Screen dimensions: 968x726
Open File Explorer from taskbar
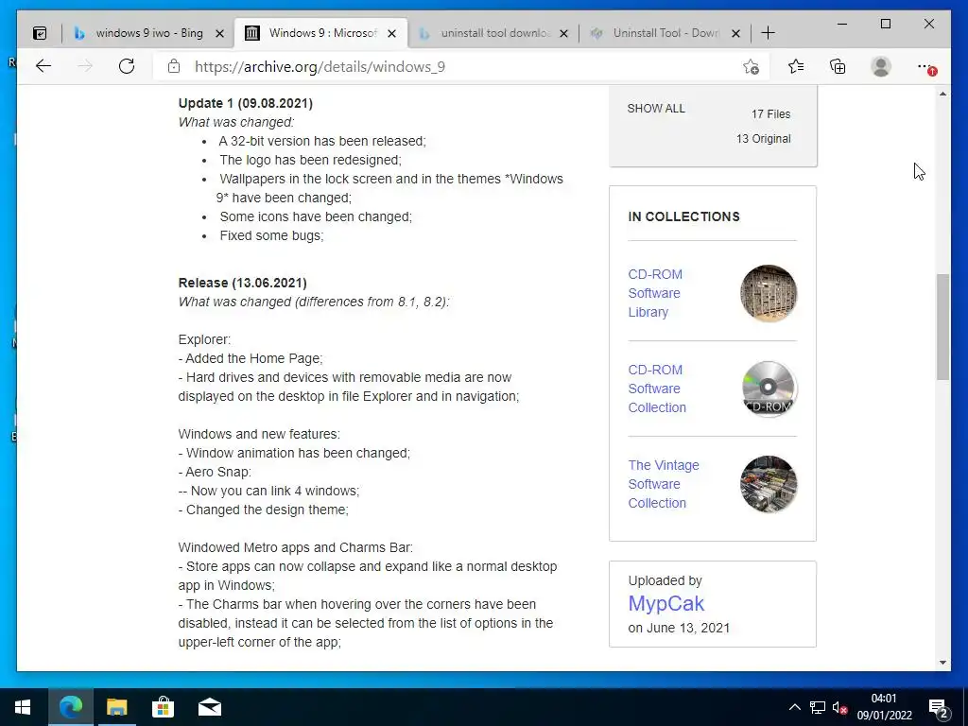116,707
